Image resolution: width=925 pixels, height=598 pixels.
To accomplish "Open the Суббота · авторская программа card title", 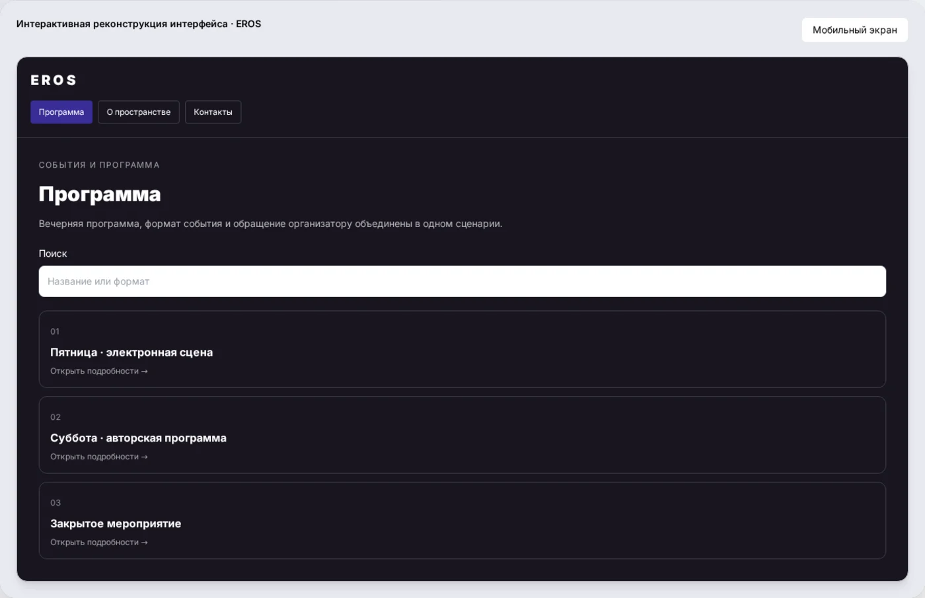I will click(138, 438).
